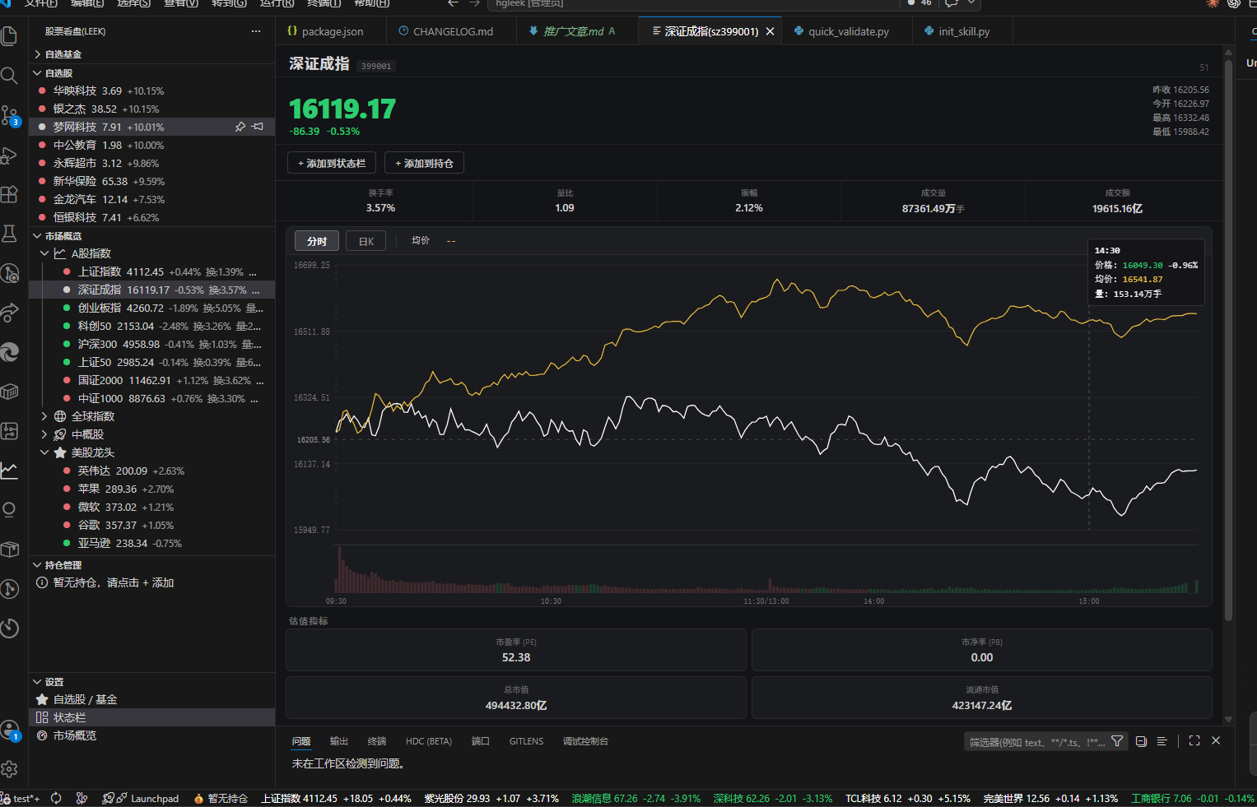Pin 梦网科技 using the pin icon
This screenshot has width=1257, height=807.
[x=240, y=127]
